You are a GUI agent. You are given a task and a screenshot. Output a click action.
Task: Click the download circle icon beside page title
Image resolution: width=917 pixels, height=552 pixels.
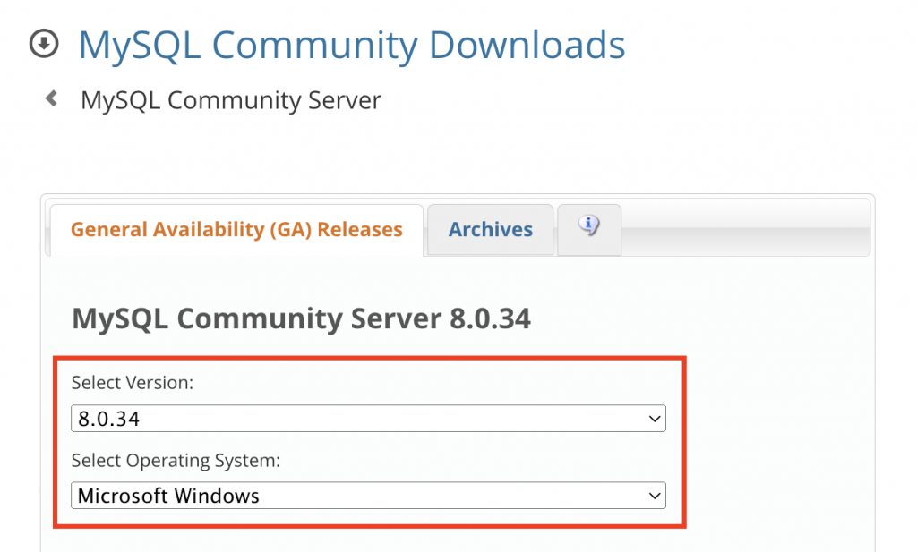[44, 44]
